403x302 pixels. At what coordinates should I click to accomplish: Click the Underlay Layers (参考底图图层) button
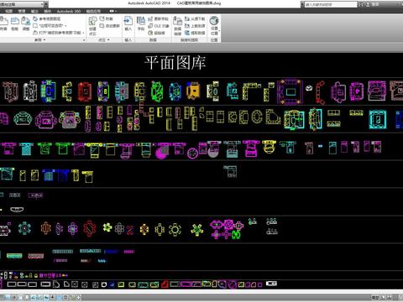click(x=46, y=18)
